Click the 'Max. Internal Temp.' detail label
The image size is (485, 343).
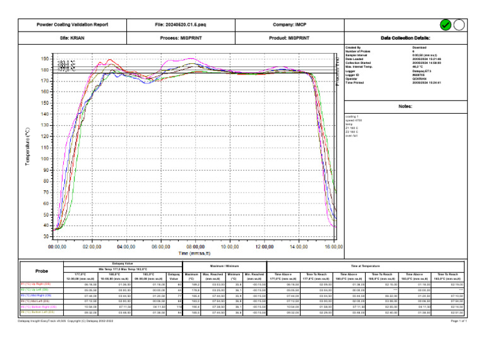point(359,66)
